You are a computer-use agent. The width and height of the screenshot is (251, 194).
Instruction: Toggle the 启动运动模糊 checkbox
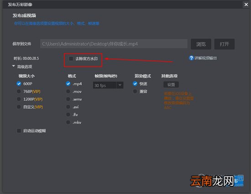19,130
